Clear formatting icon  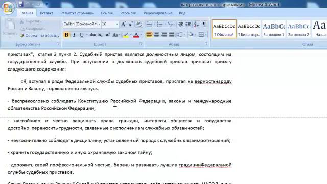(139, 24)
